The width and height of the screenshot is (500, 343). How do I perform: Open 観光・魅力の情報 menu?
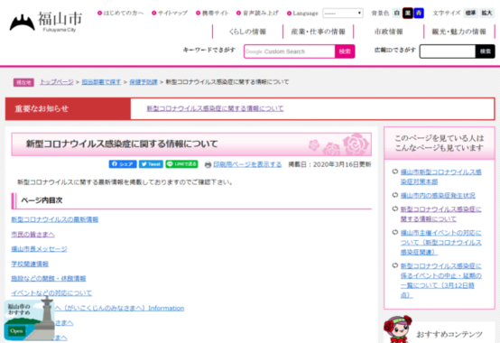tap(458, 32)
